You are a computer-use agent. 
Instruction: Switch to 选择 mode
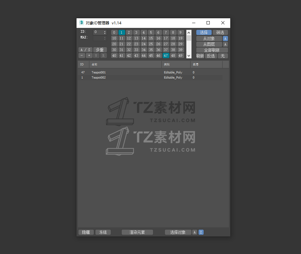[204, 32]
